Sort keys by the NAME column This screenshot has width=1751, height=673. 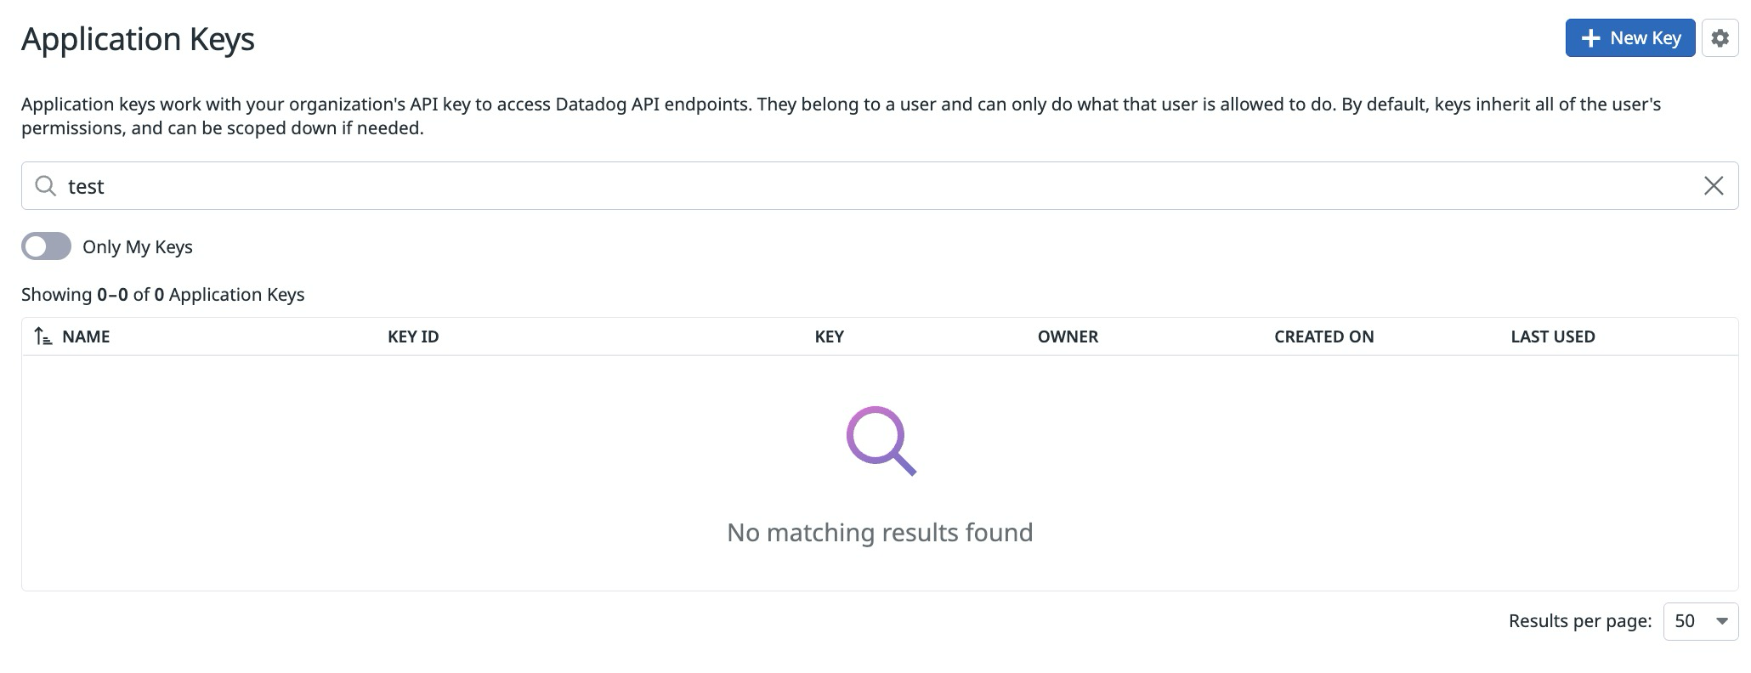87,336
